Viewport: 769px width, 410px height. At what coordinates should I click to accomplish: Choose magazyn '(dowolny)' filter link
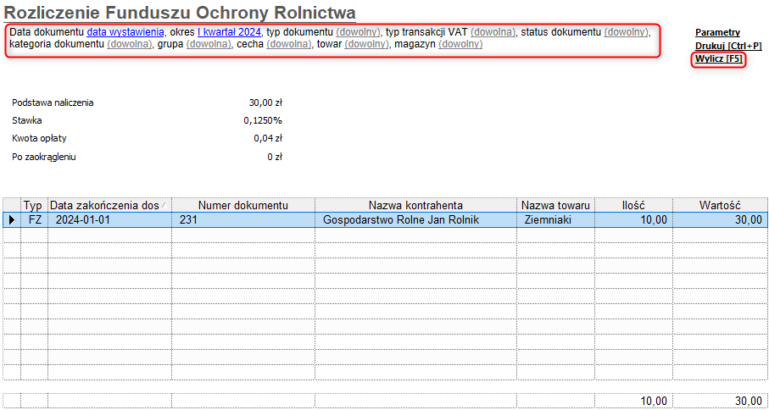coord(460,45)
